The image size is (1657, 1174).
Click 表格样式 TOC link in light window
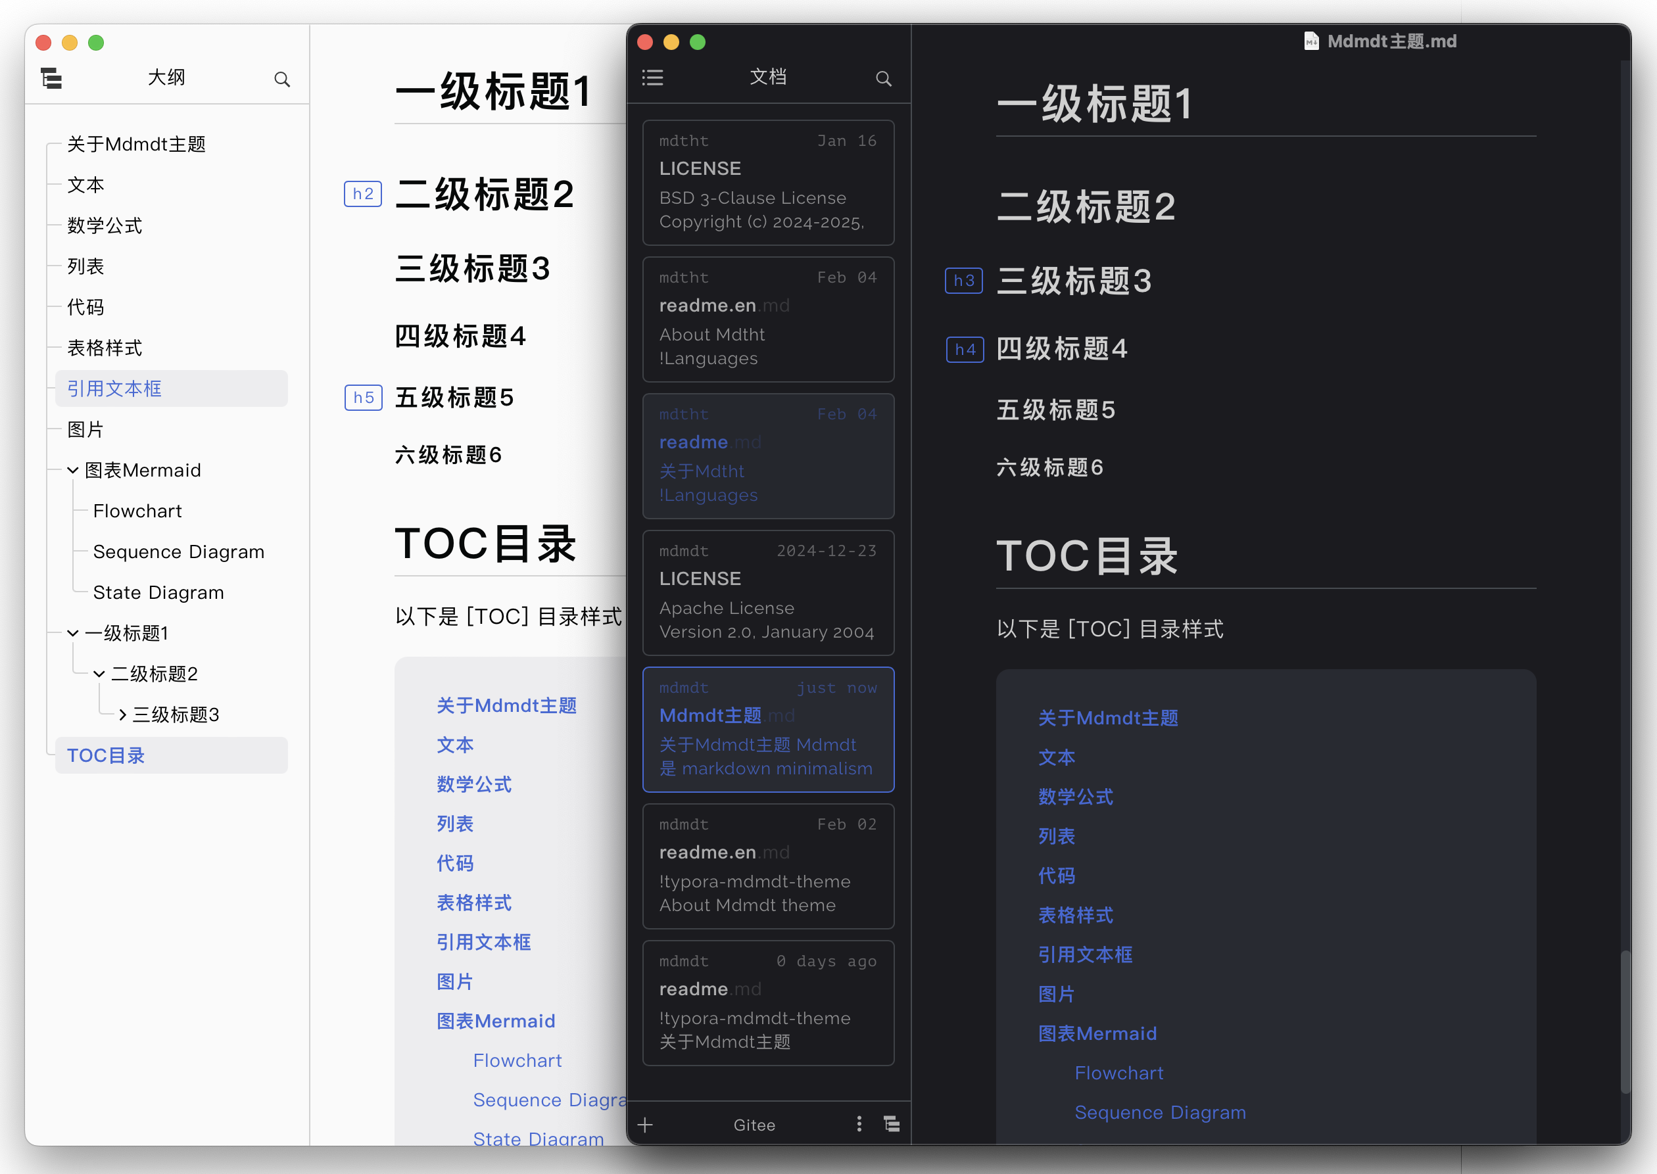click(473, 903)
